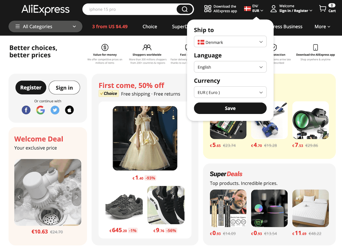Click the search magnifier icon
Screen dimensions: 342x251
click(x=185, y=9)
